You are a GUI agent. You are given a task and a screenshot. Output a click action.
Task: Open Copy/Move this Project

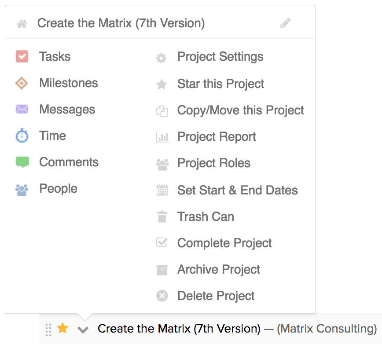240,110
